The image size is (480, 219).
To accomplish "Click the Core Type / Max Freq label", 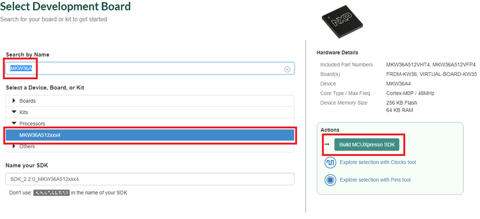I will click(345, 93).
